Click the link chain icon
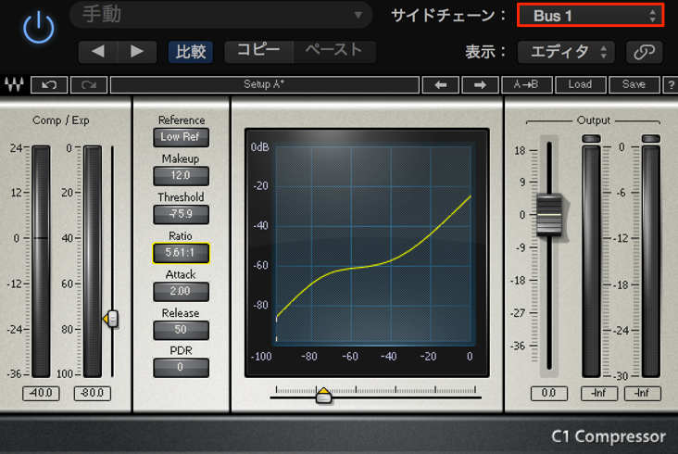Image resolution: width=678 pixels, height=454 pixels. 644,52
